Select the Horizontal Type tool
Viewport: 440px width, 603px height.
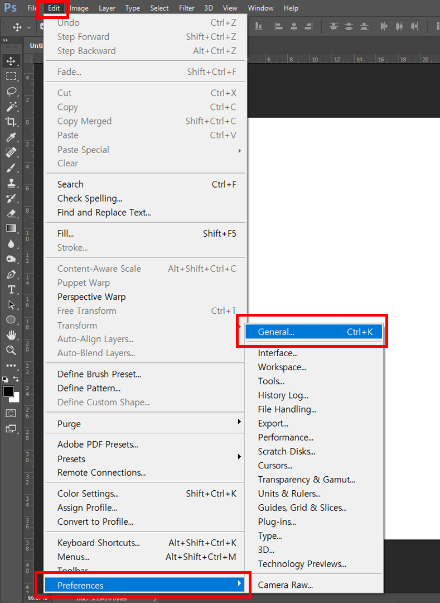11,290
